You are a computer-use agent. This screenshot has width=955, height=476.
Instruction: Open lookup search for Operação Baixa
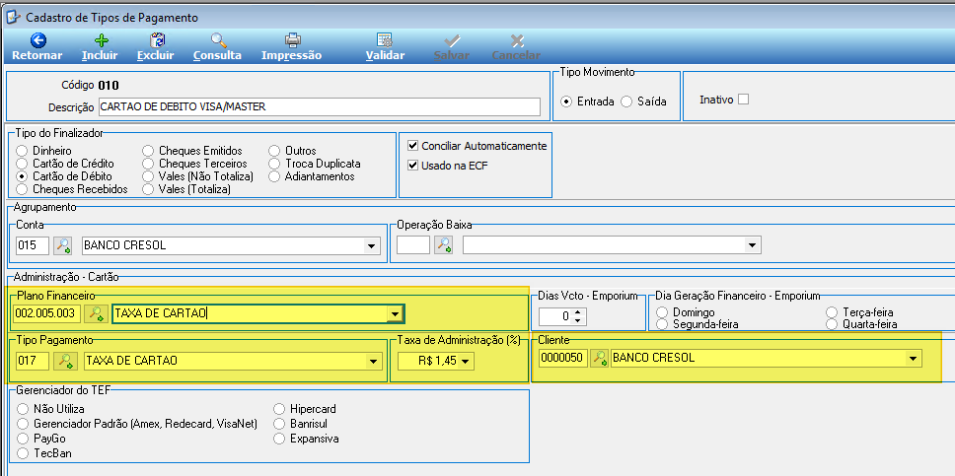click(443, 245)
